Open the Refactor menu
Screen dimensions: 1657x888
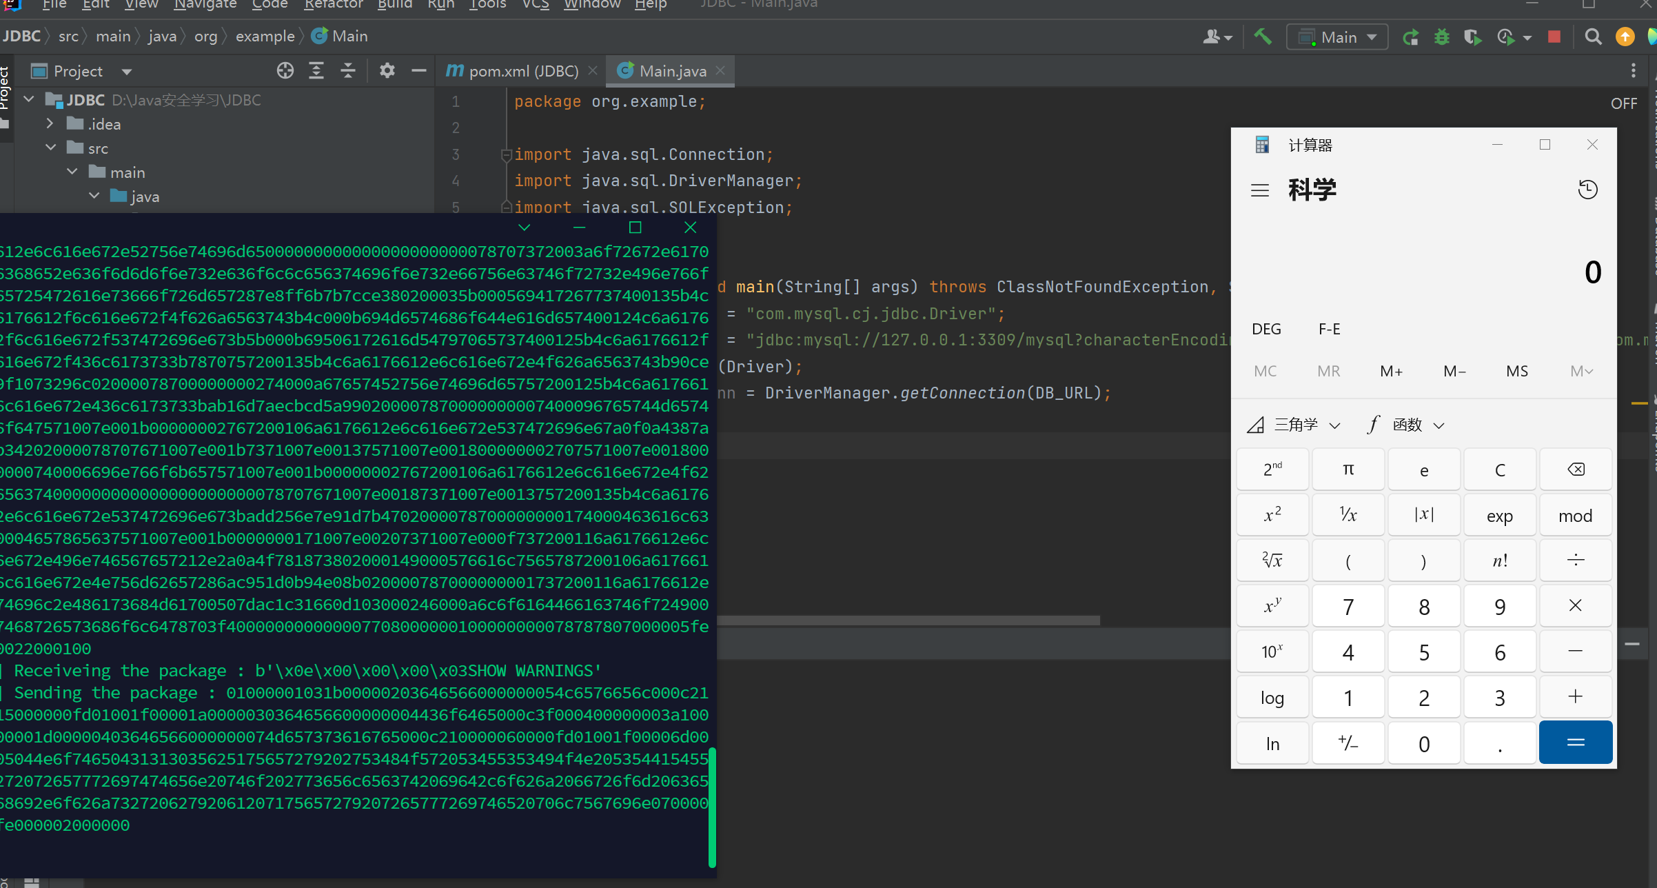click(333, 5)
